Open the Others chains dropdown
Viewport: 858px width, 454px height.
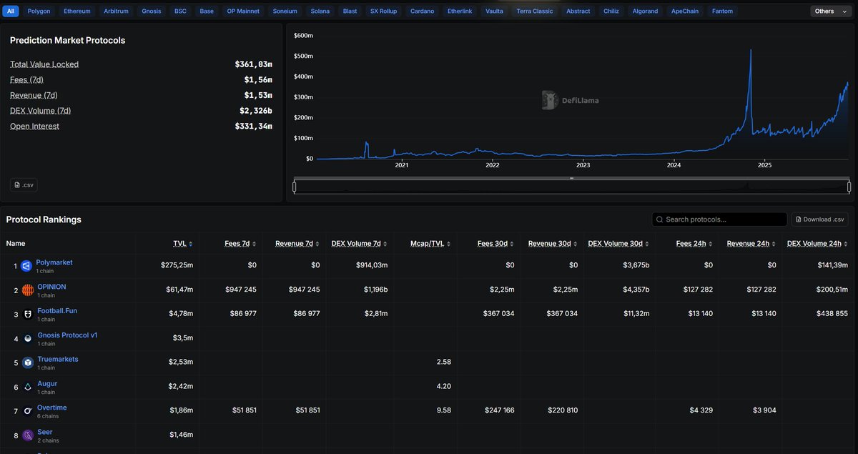coord(830,11)
